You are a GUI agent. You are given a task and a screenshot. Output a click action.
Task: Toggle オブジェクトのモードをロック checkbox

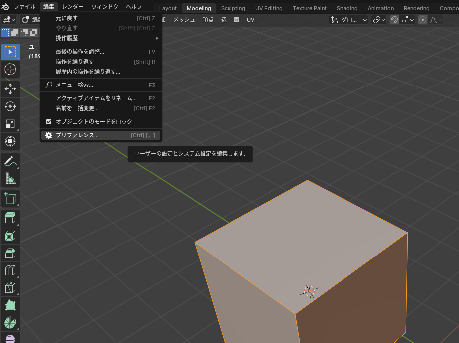point(49,122)
